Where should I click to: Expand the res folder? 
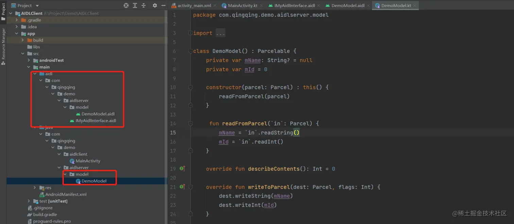click(x=35, y=187)
